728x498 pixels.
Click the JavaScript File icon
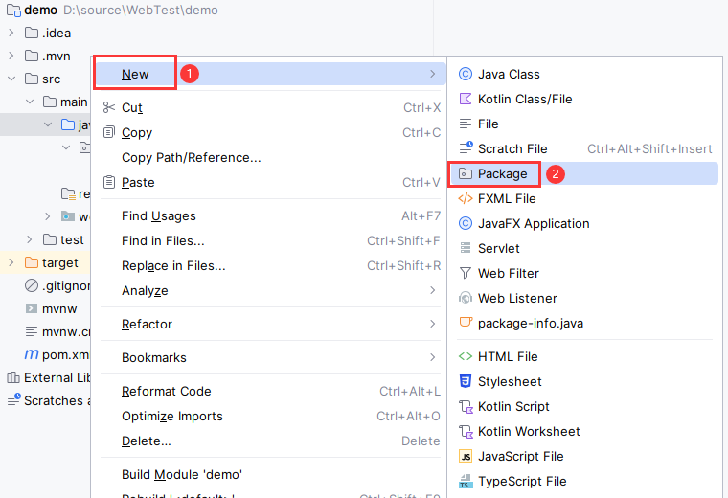point(466,456)
